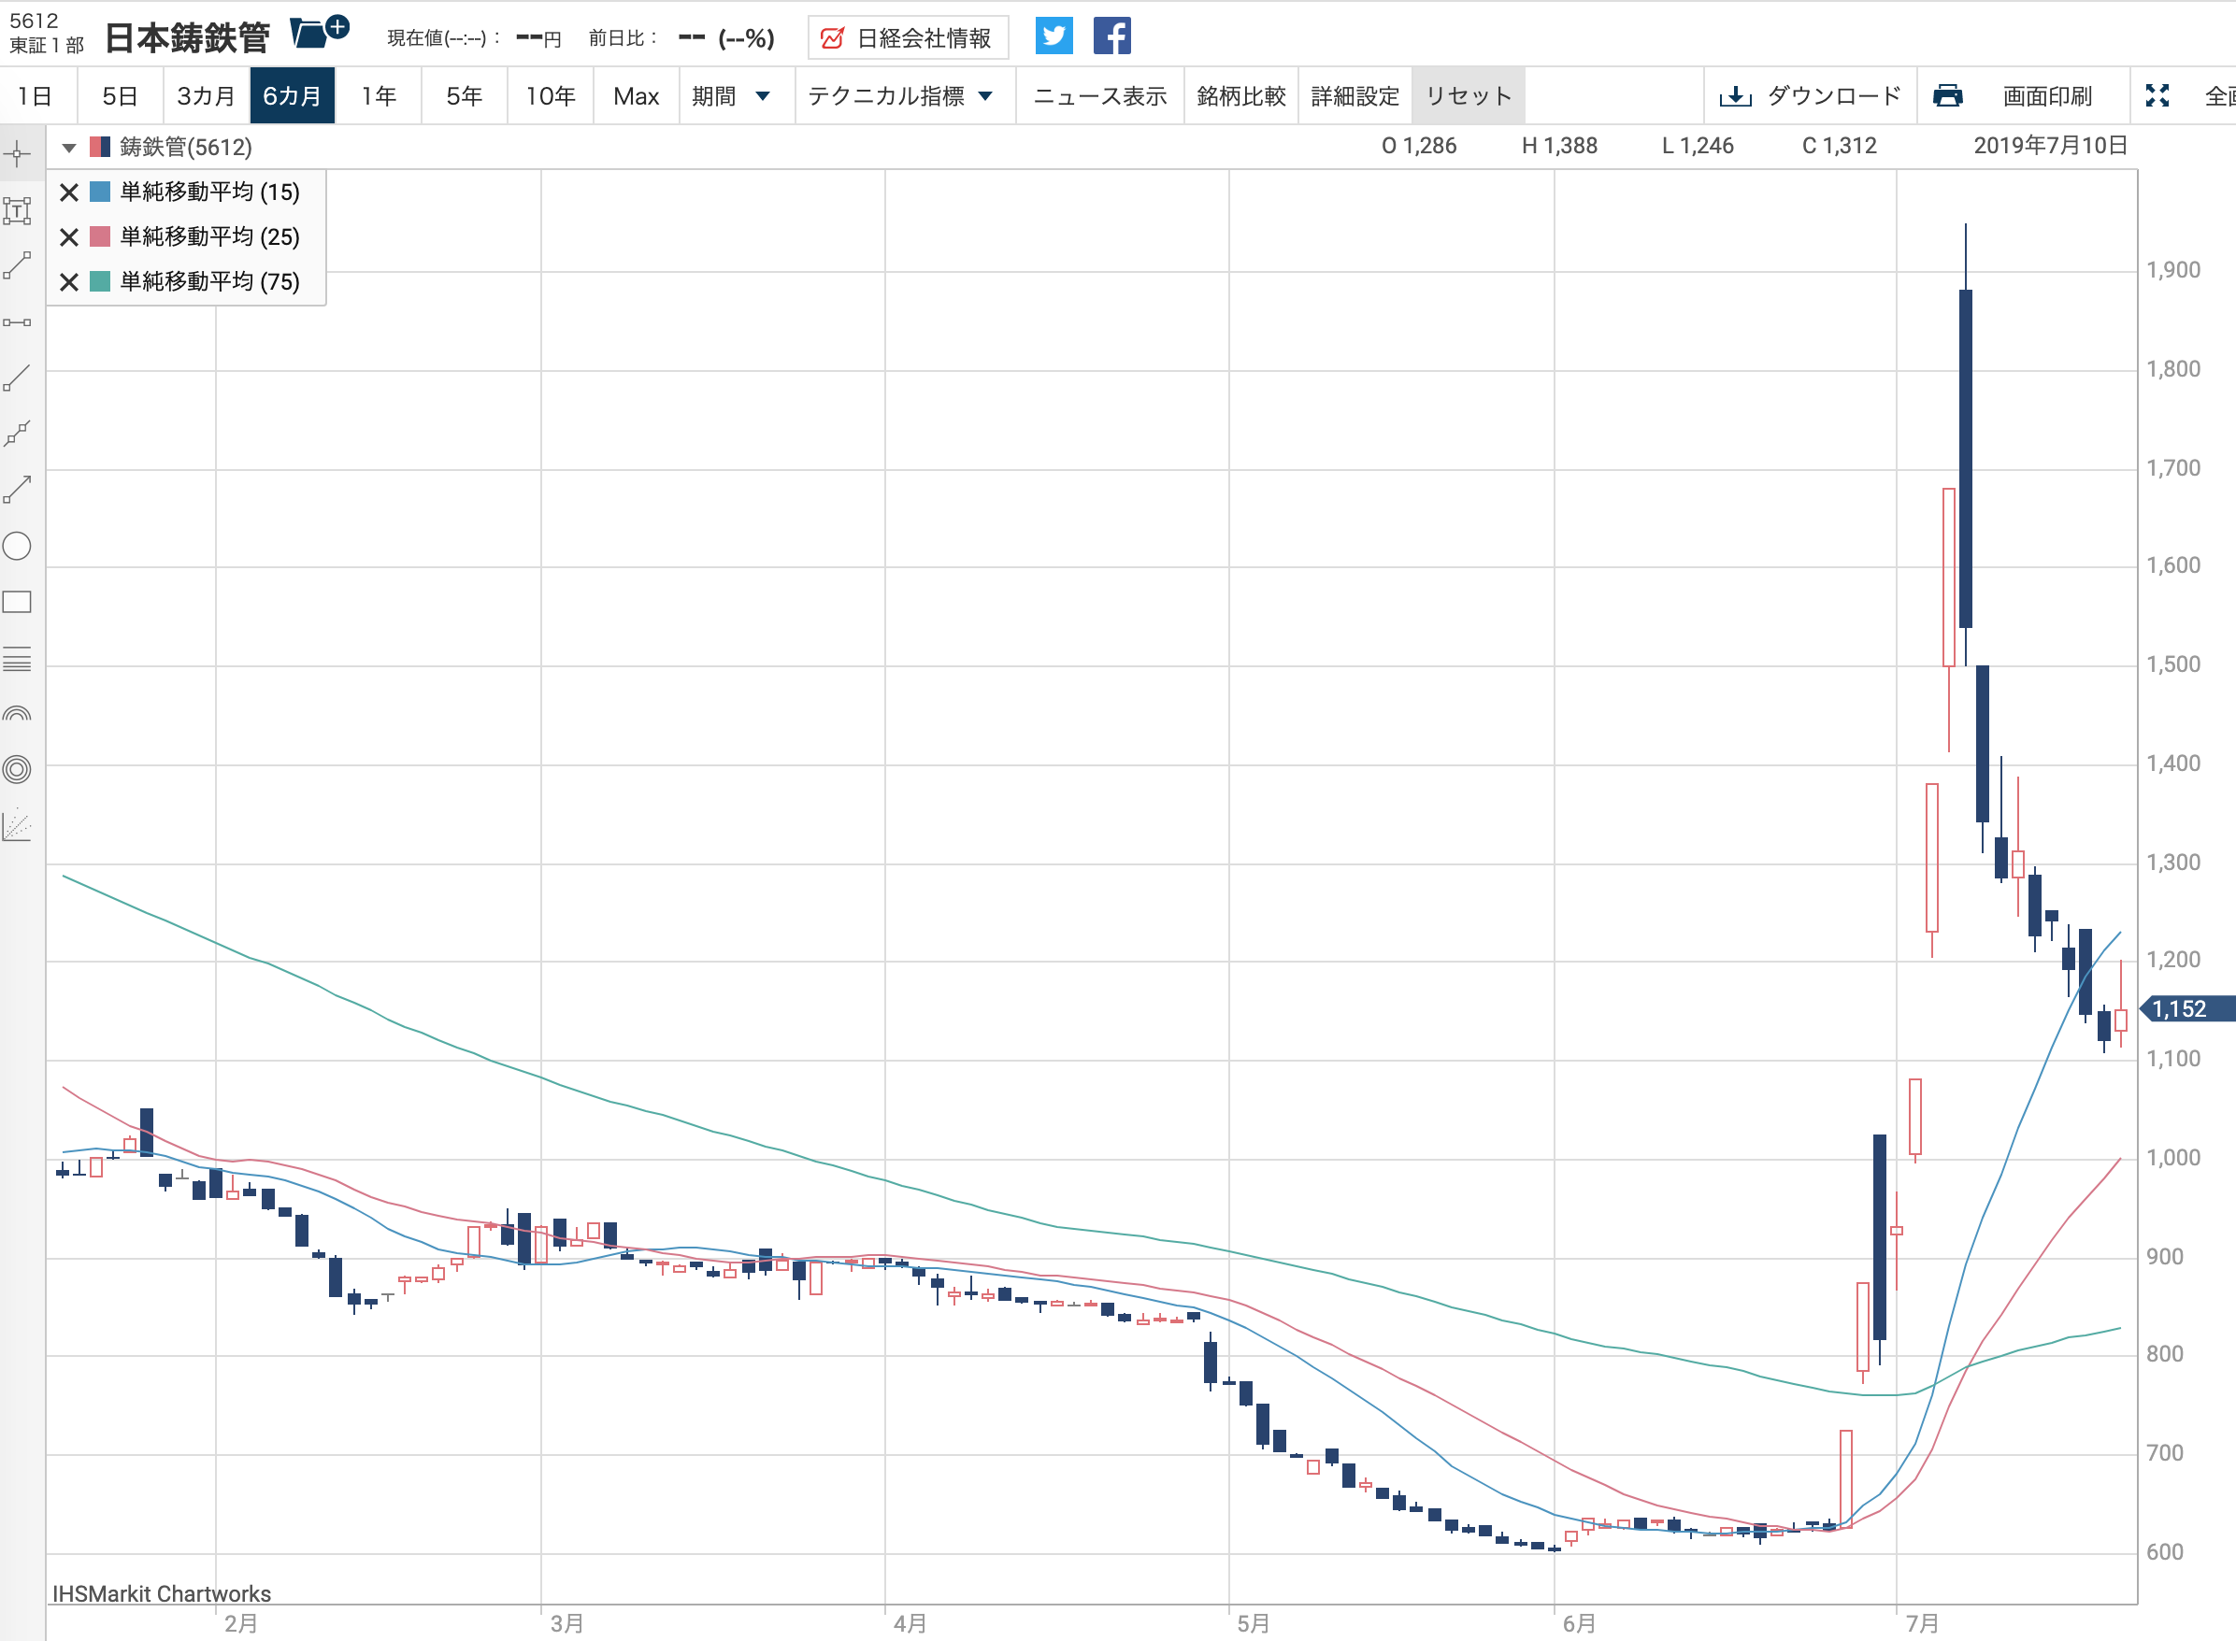This screenshot has height=1641, width=2236.
Task: Select the rectangle drawing tool
Action: pyautogui.click(x=18, y=602)
